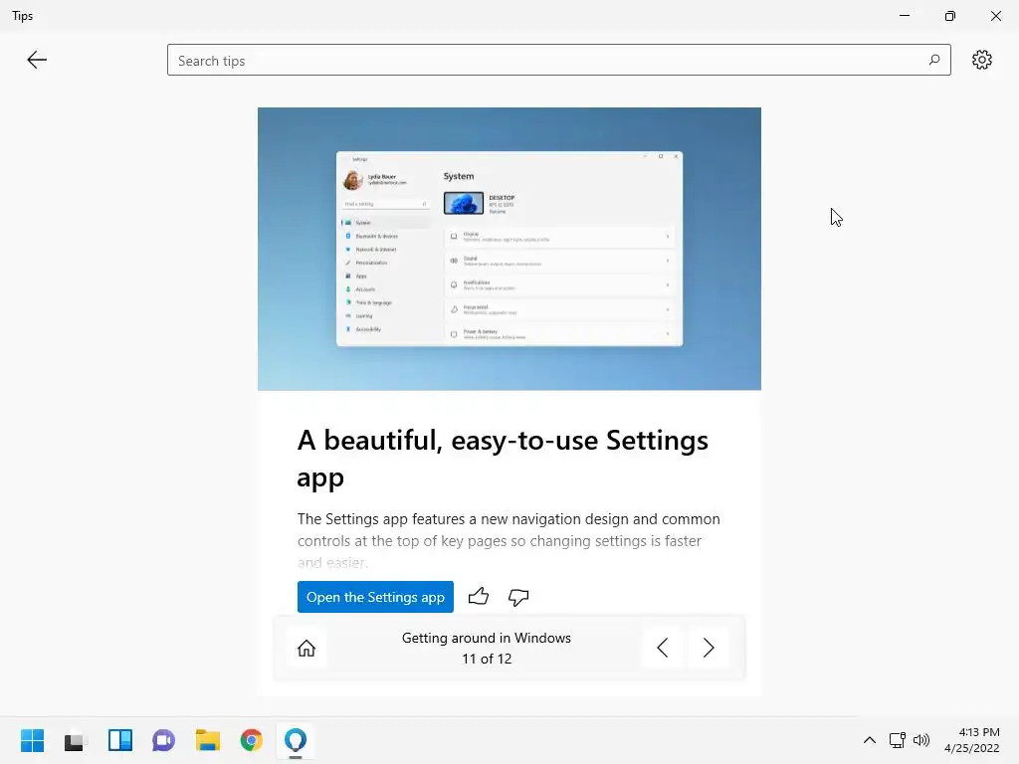Click the '11 of 12' counter
1019x764 pixels.
[487, 659]
